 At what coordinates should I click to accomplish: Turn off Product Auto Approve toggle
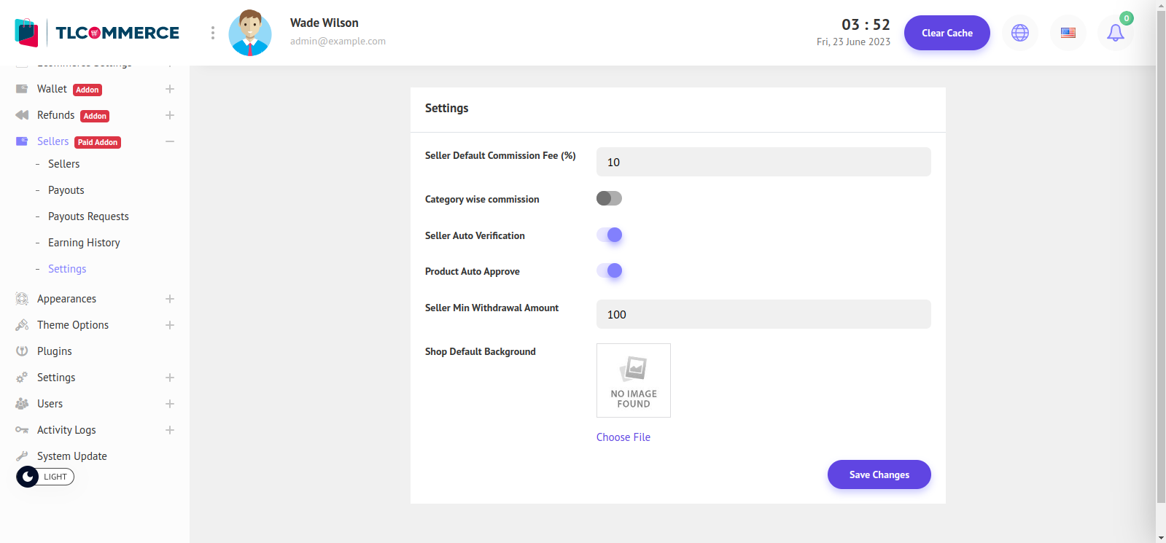pyautogui.click(x=609, y=270)
